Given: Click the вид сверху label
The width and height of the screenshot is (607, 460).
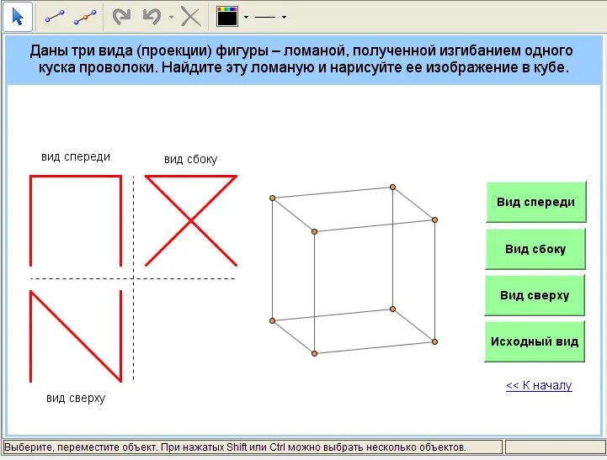Looking at the screenshot, I should click(x=76, y=398).
